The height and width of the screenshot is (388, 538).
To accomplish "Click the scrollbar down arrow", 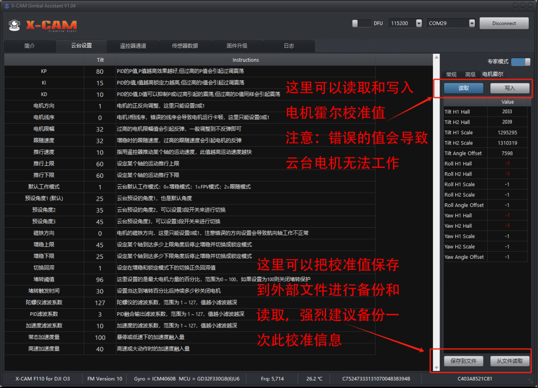I will point(436,368).
